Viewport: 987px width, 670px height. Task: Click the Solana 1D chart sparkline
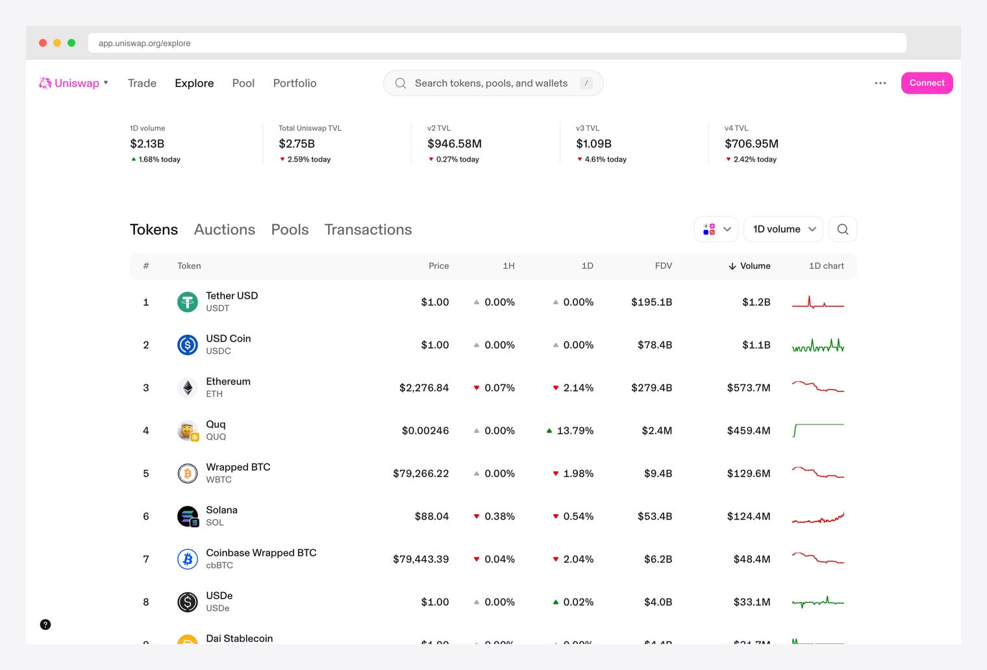click(x=818, y=517)
